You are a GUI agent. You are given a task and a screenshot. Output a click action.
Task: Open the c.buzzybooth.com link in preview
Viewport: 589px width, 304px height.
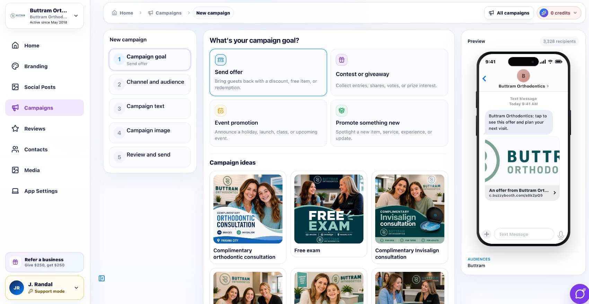(x=516, y=195)
